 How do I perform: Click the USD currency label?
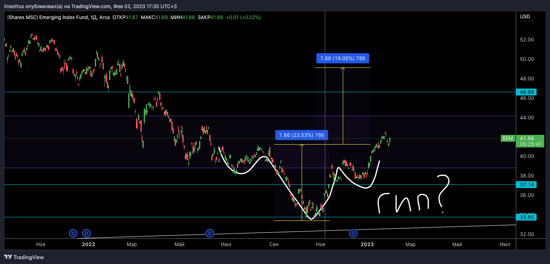pyautogui.click(x=525, y=17)
